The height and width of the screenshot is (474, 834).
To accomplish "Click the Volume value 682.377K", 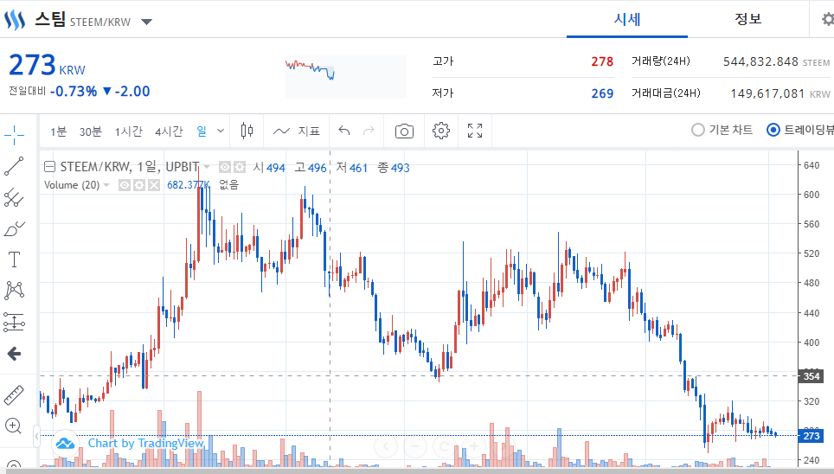I will [x=189, y=185].
